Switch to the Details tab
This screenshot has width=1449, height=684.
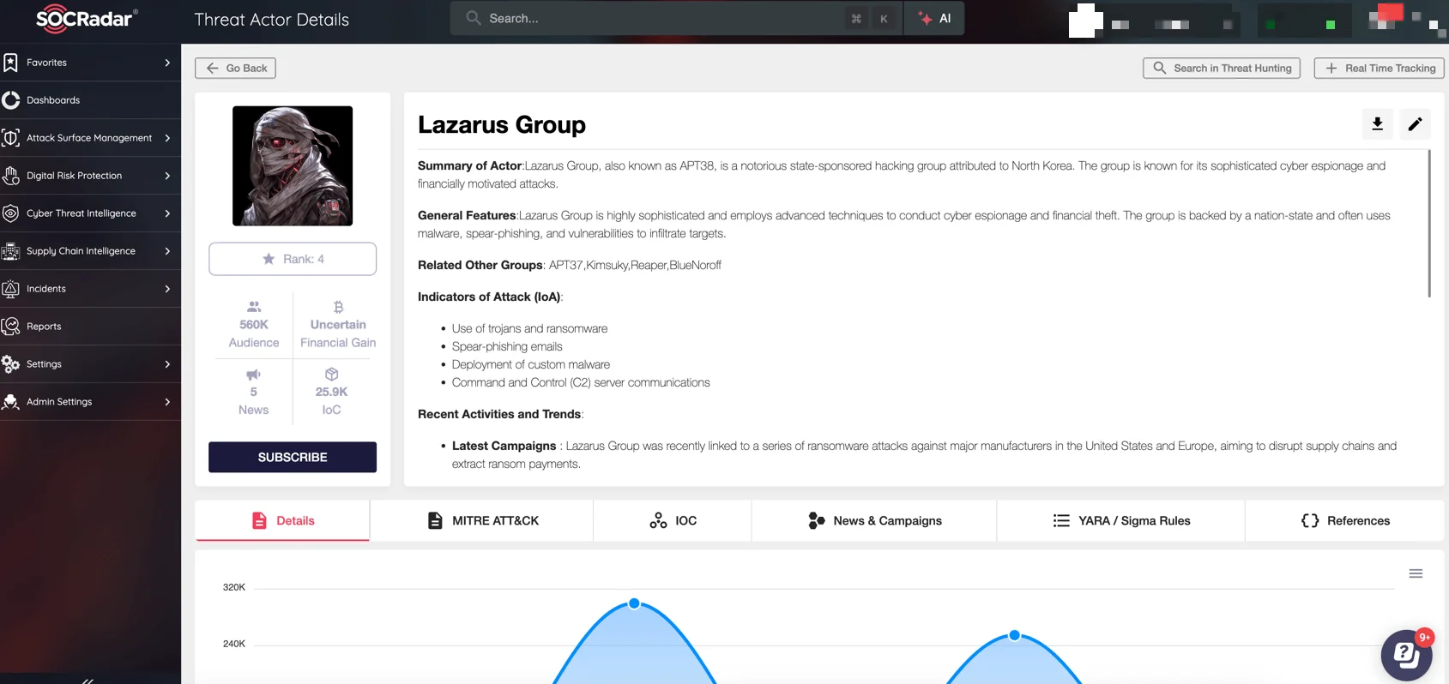(282, 520)
